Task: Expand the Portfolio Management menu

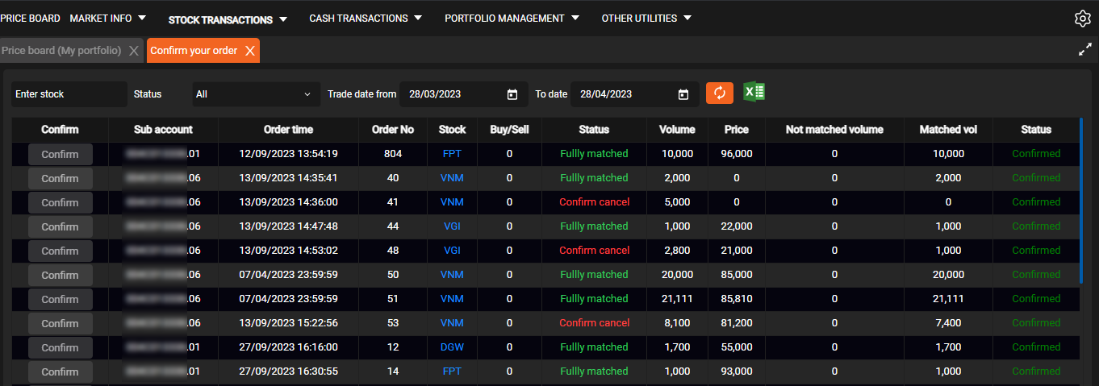Action: [x=512, y=19]
